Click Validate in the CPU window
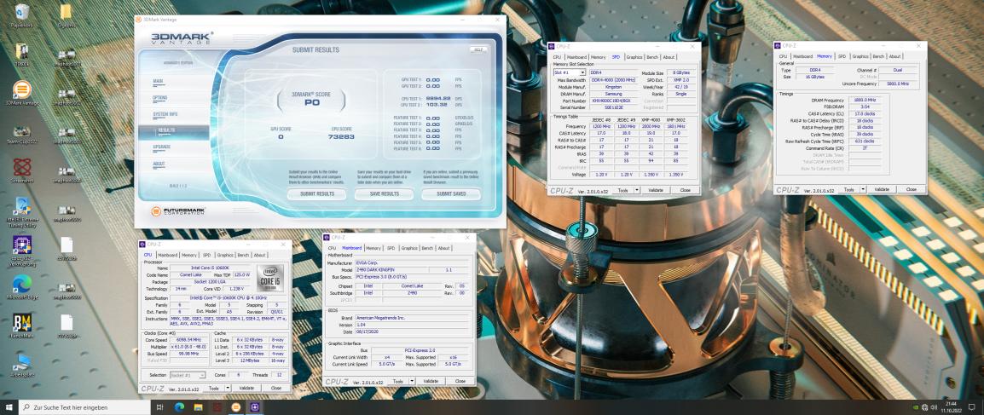This screenshot has width=984, height=415. pyautogui.click(x=246, y=388)
